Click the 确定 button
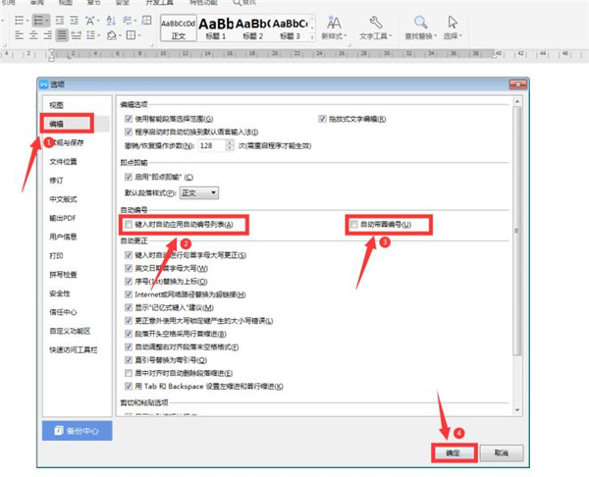589x477 pixels. pos(454,452)
